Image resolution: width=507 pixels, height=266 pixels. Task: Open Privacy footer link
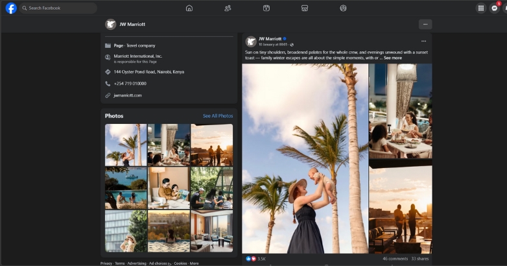(x=106, y=263)
